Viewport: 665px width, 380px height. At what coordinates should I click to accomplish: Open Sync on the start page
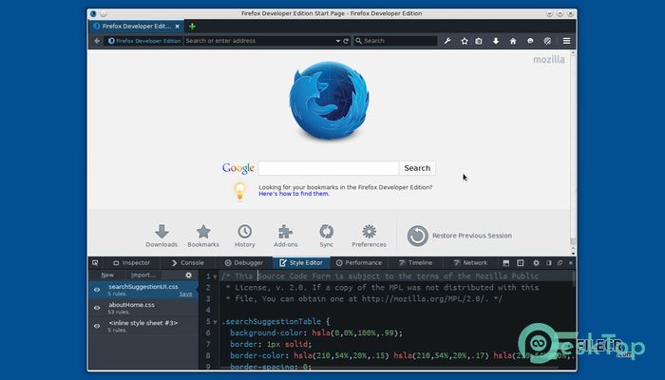click(327, 236)
